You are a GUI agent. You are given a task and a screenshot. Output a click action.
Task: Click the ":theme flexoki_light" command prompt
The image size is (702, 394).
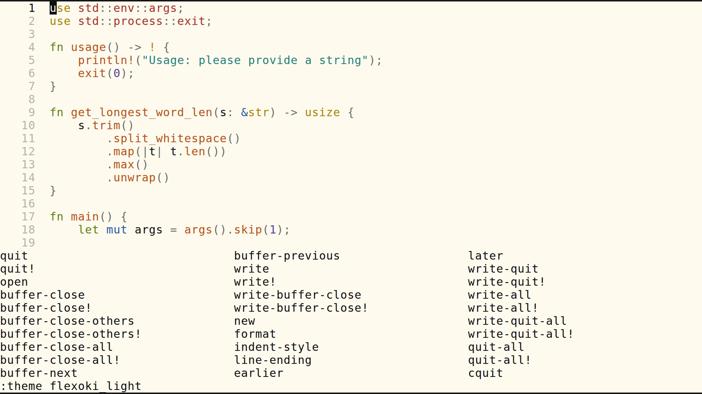[71, 386]
